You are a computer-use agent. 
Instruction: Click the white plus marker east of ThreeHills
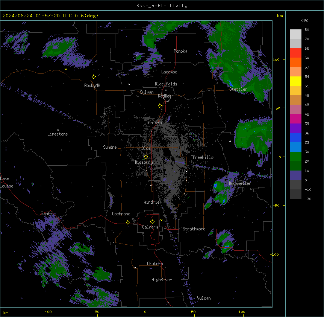coord(230,141)
